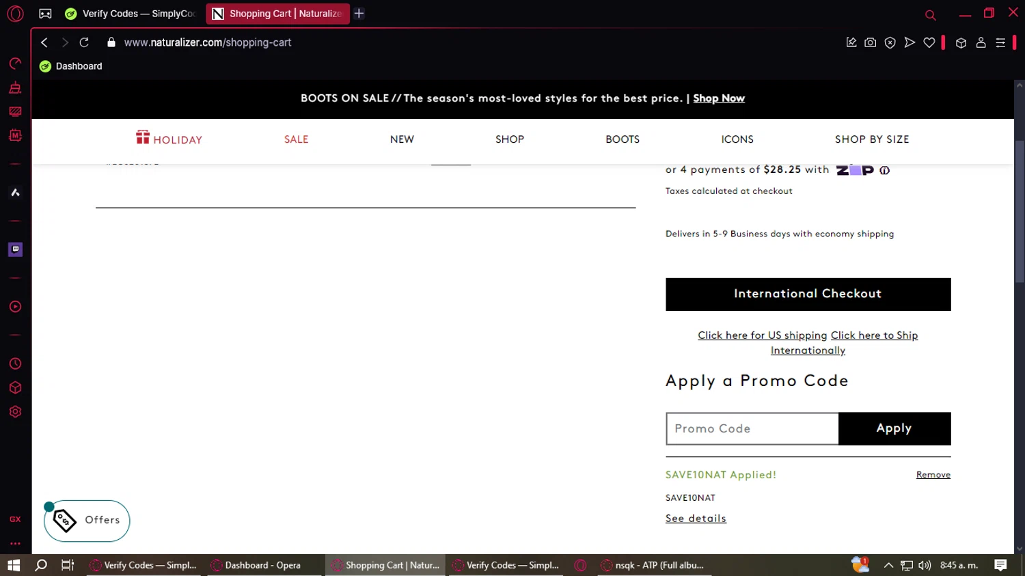Open History clock icon in sidebar
The height and width of the screenshot is (576, 1025).
point(15,364)
